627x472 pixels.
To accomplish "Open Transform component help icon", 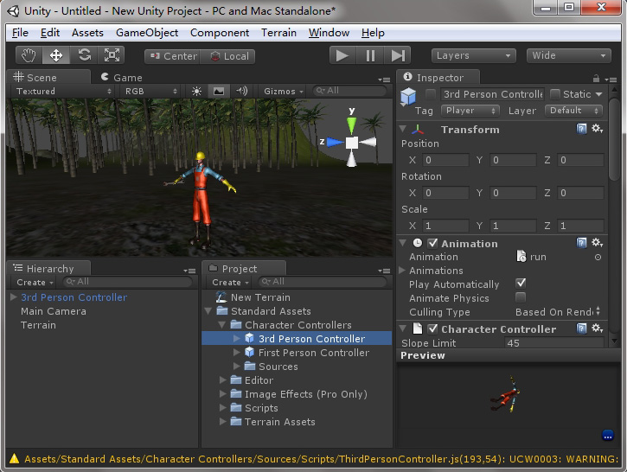I will tap(581, 129).
